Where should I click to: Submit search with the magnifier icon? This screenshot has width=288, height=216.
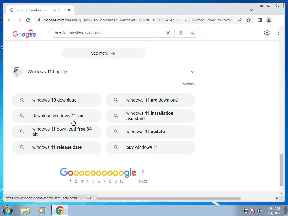coord(192,33)
